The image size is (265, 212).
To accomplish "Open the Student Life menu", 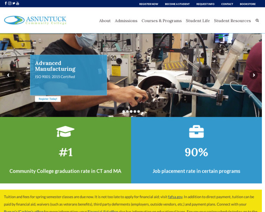I will pyautogui.click(x=198, y=21).
